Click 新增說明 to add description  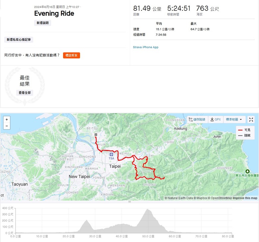43,23
